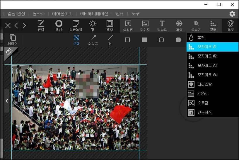The width and height of the screenshot is (239, 160).
Task: Select the 화살표 arrow tool
Action: point(93,40)
